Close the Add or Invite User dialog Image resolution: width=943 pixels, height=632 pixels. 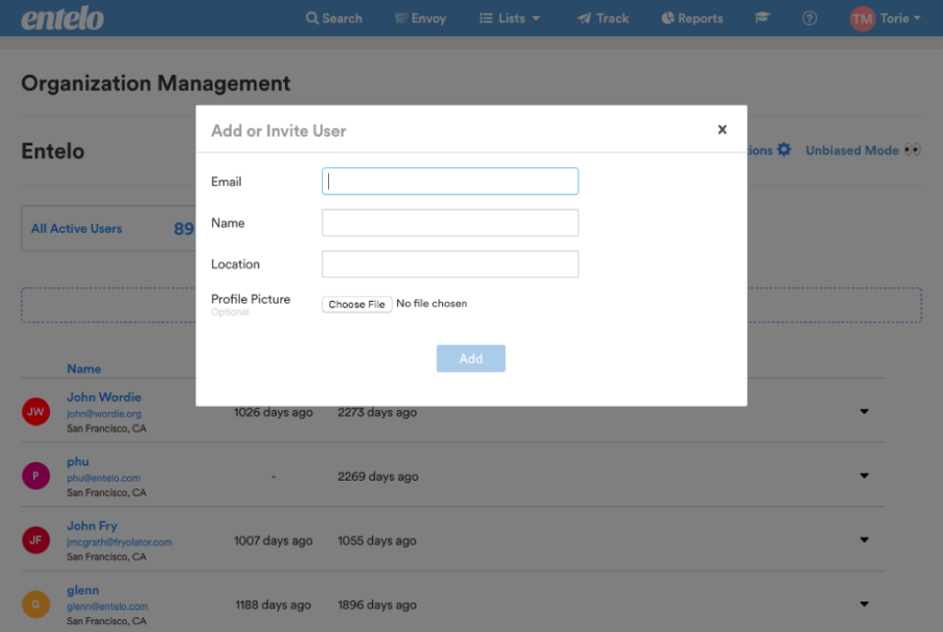pos(722,130)
